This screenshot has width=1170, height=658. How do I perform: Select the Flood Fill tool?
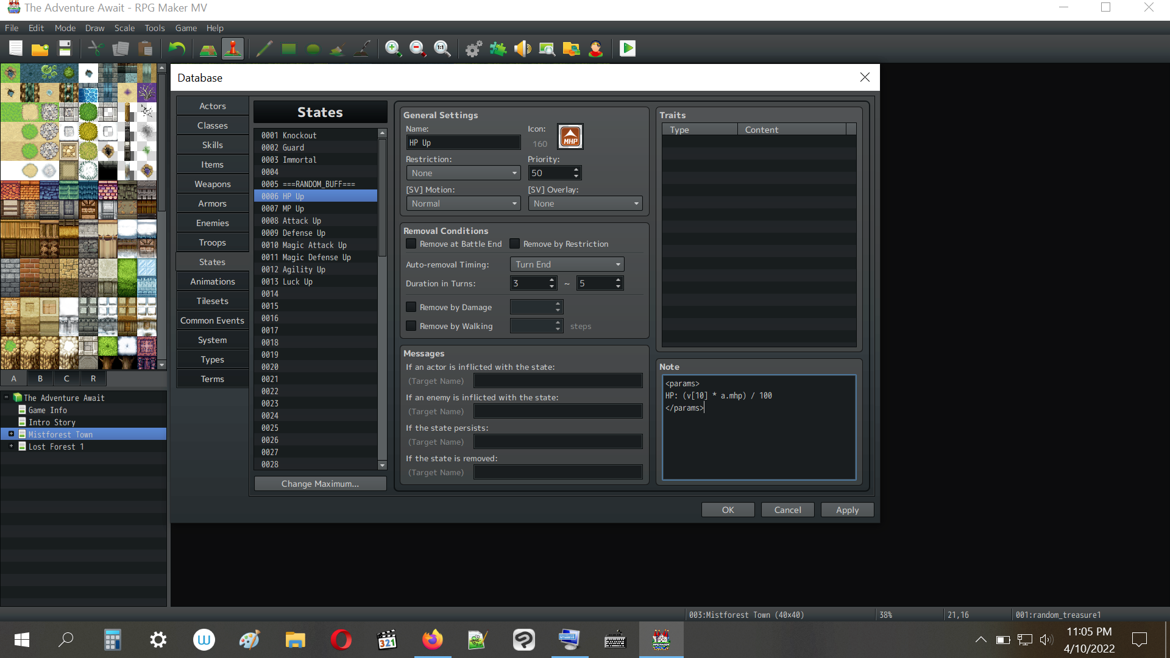point(338,49)
